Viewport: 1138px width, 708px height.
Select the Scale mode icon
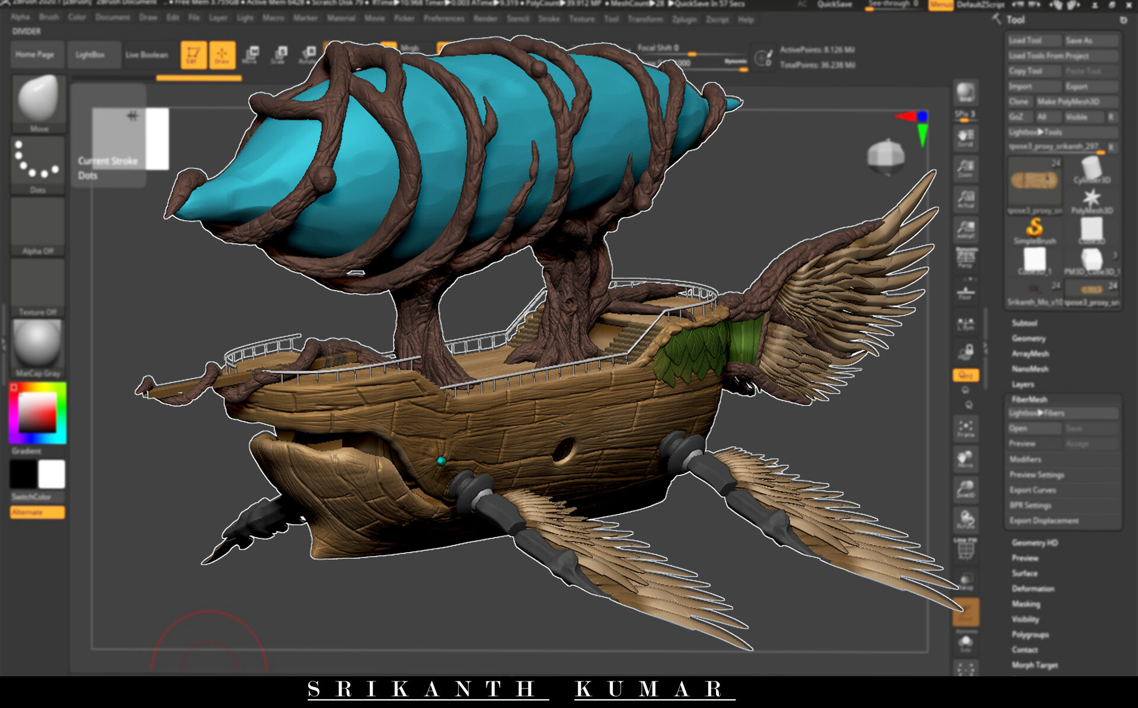pos(279,55)
